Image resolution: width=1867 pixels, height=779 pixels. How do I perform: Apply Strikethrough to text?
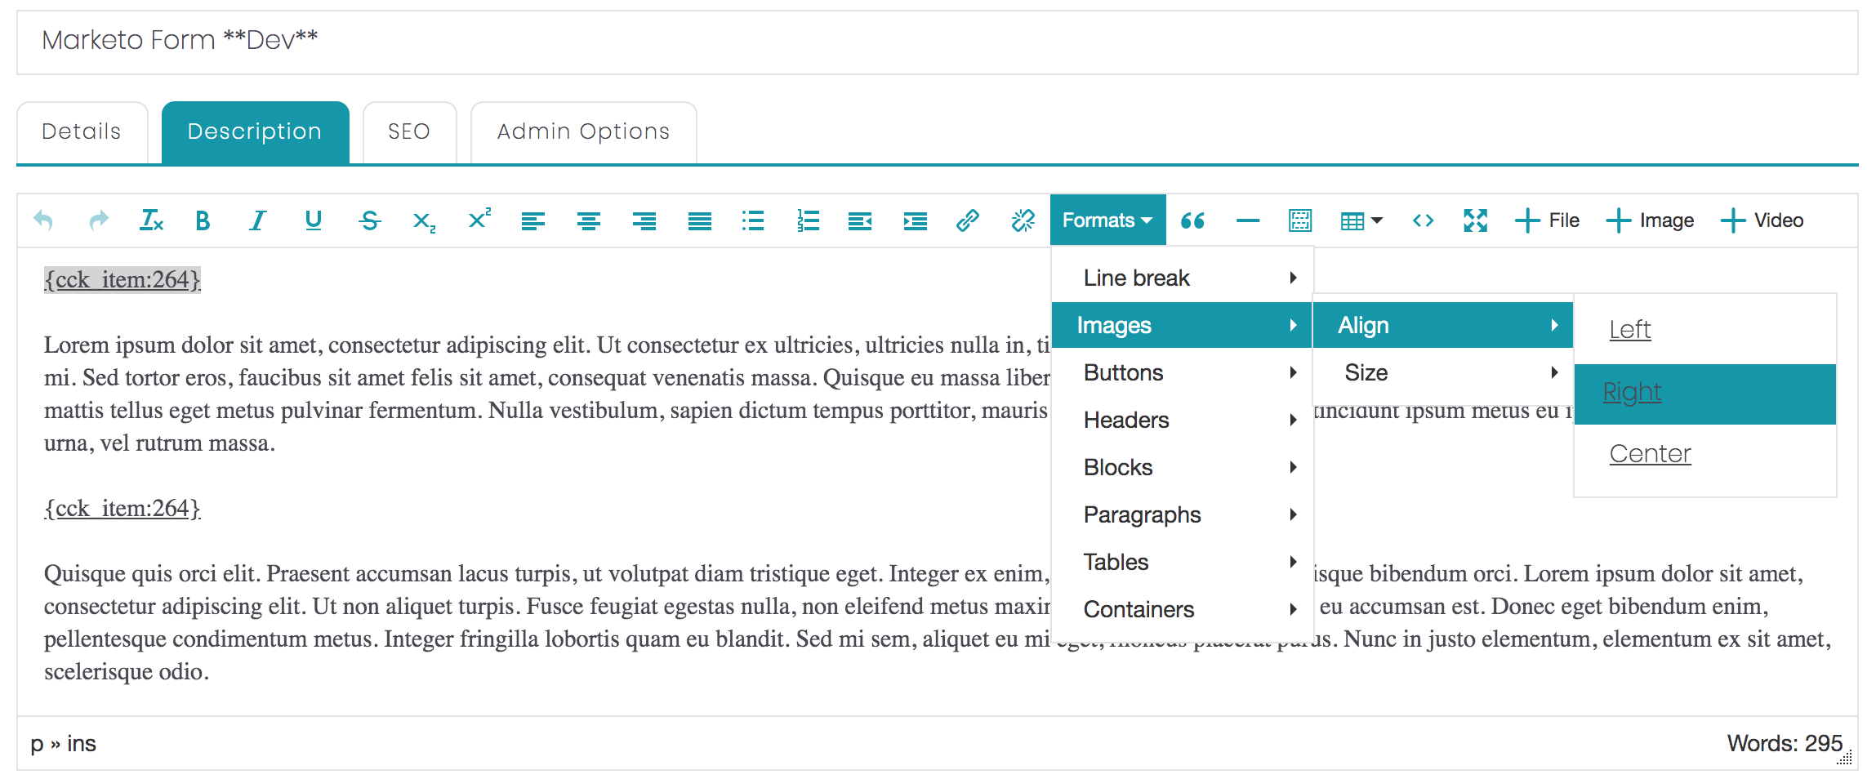point(369,220)
